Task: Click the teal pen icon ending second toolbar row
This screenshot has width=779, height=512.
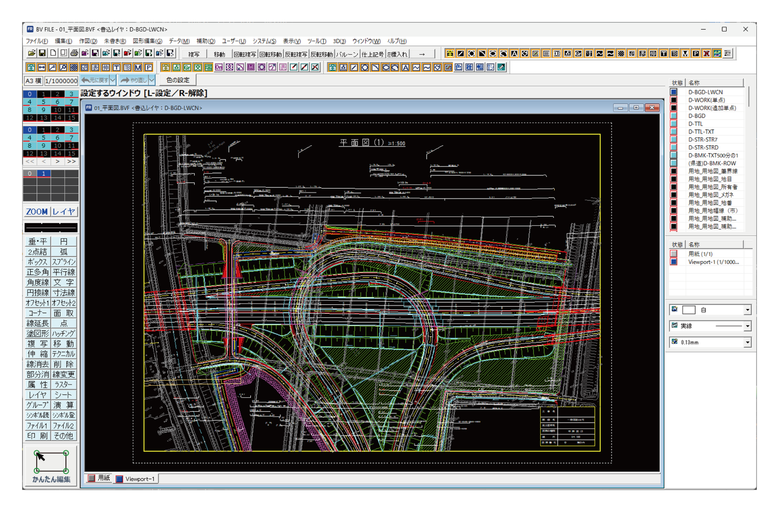Action: tap(501, 67)
